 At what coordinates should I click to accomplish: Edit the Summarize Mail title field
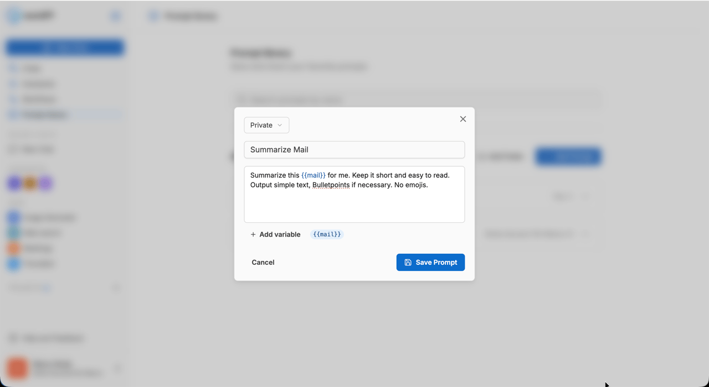click(x=354, y=150)
